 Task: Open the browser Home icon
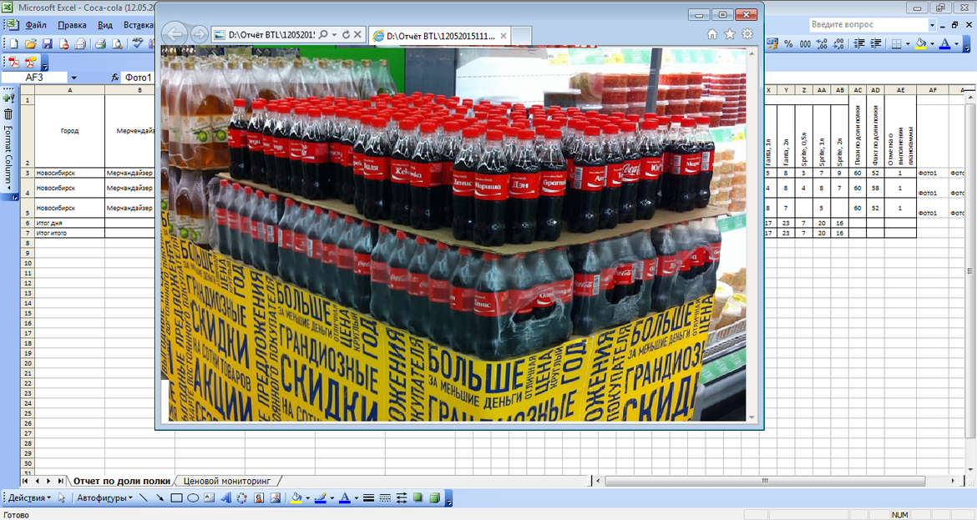click(712, 34)
